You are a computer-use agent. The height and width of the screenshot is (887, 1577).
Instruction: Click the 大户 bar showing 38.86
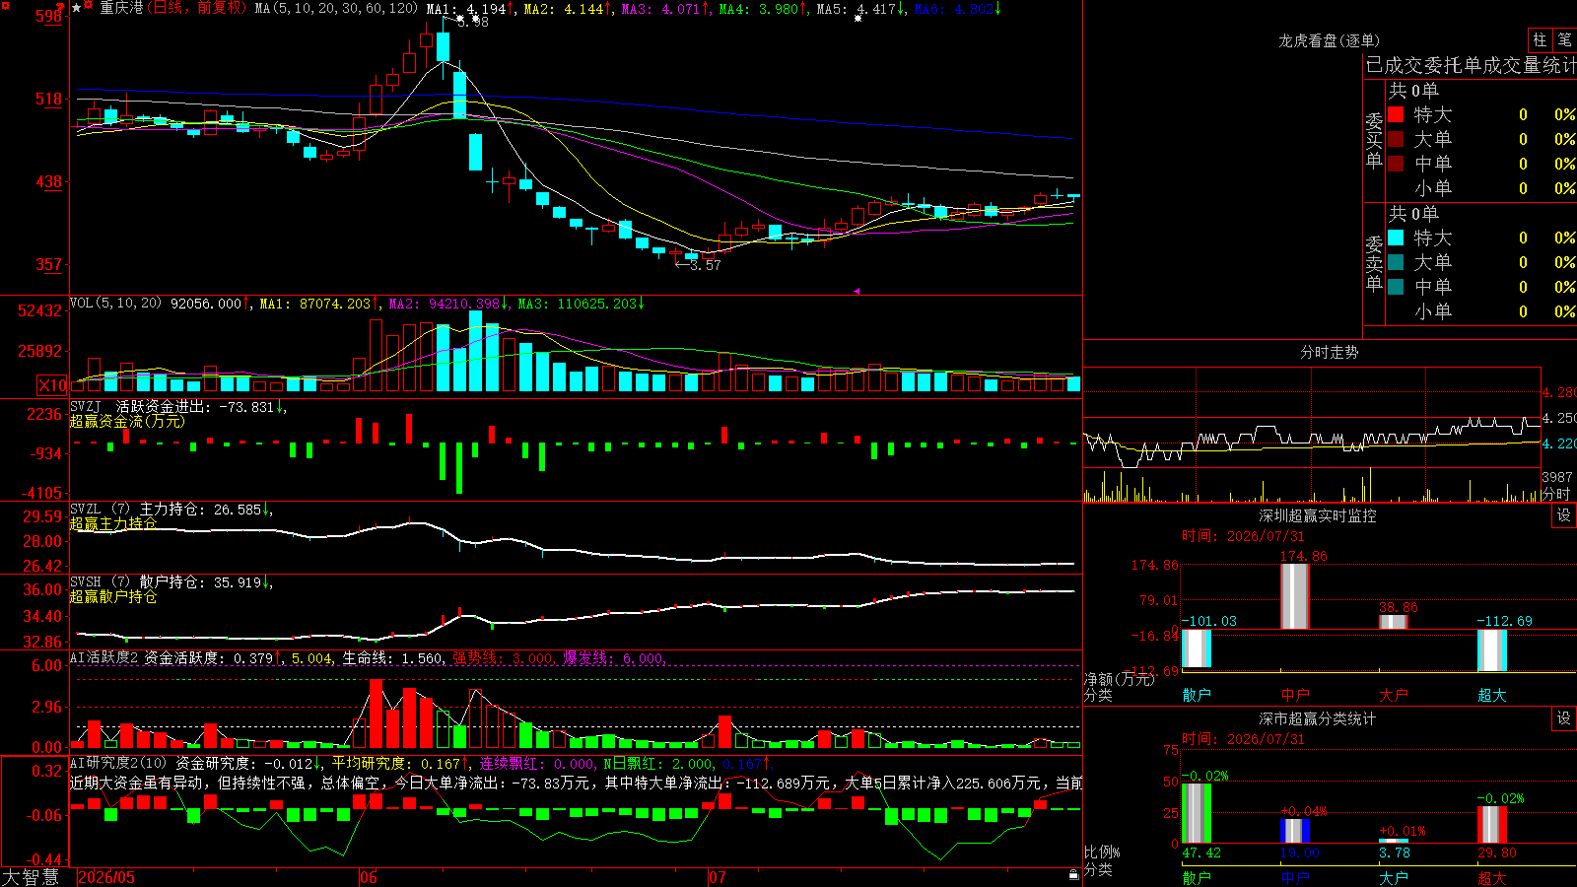[x=1394, y=622]
